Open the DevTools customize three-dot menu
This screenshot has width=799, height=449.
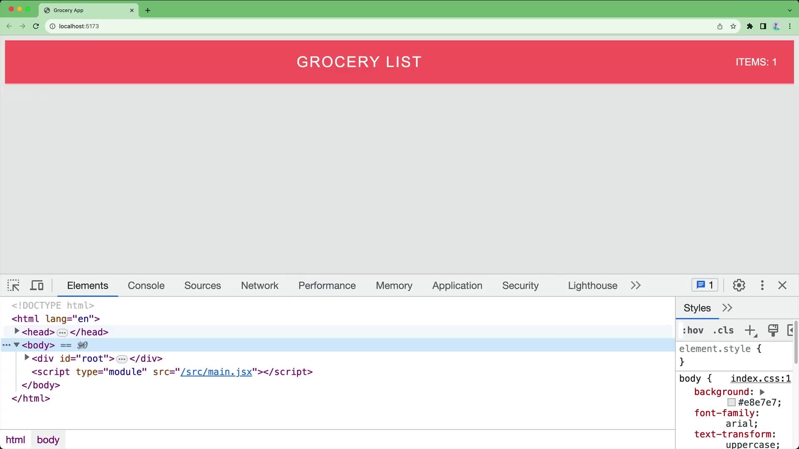[762, 285]
